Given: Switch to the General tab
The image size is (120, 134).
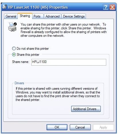Looking at the screenshot, I should pyautogui.click(x=11, y=16).
